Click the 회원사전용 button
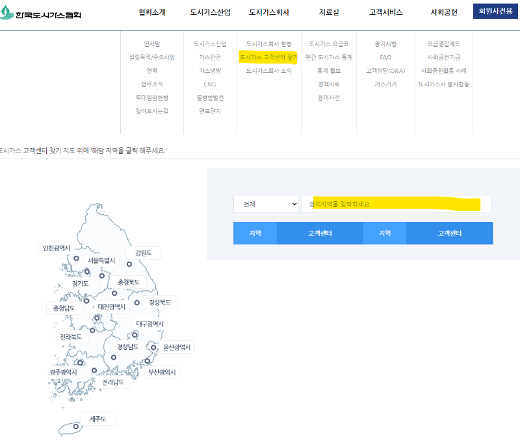The height and width of the screenshot is (444, 520). [x=495, y=11]
